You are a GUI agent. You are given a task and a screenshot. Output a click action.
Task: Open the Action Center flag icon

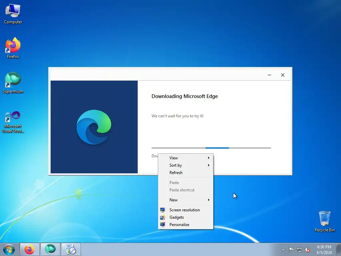coord(291,250)
